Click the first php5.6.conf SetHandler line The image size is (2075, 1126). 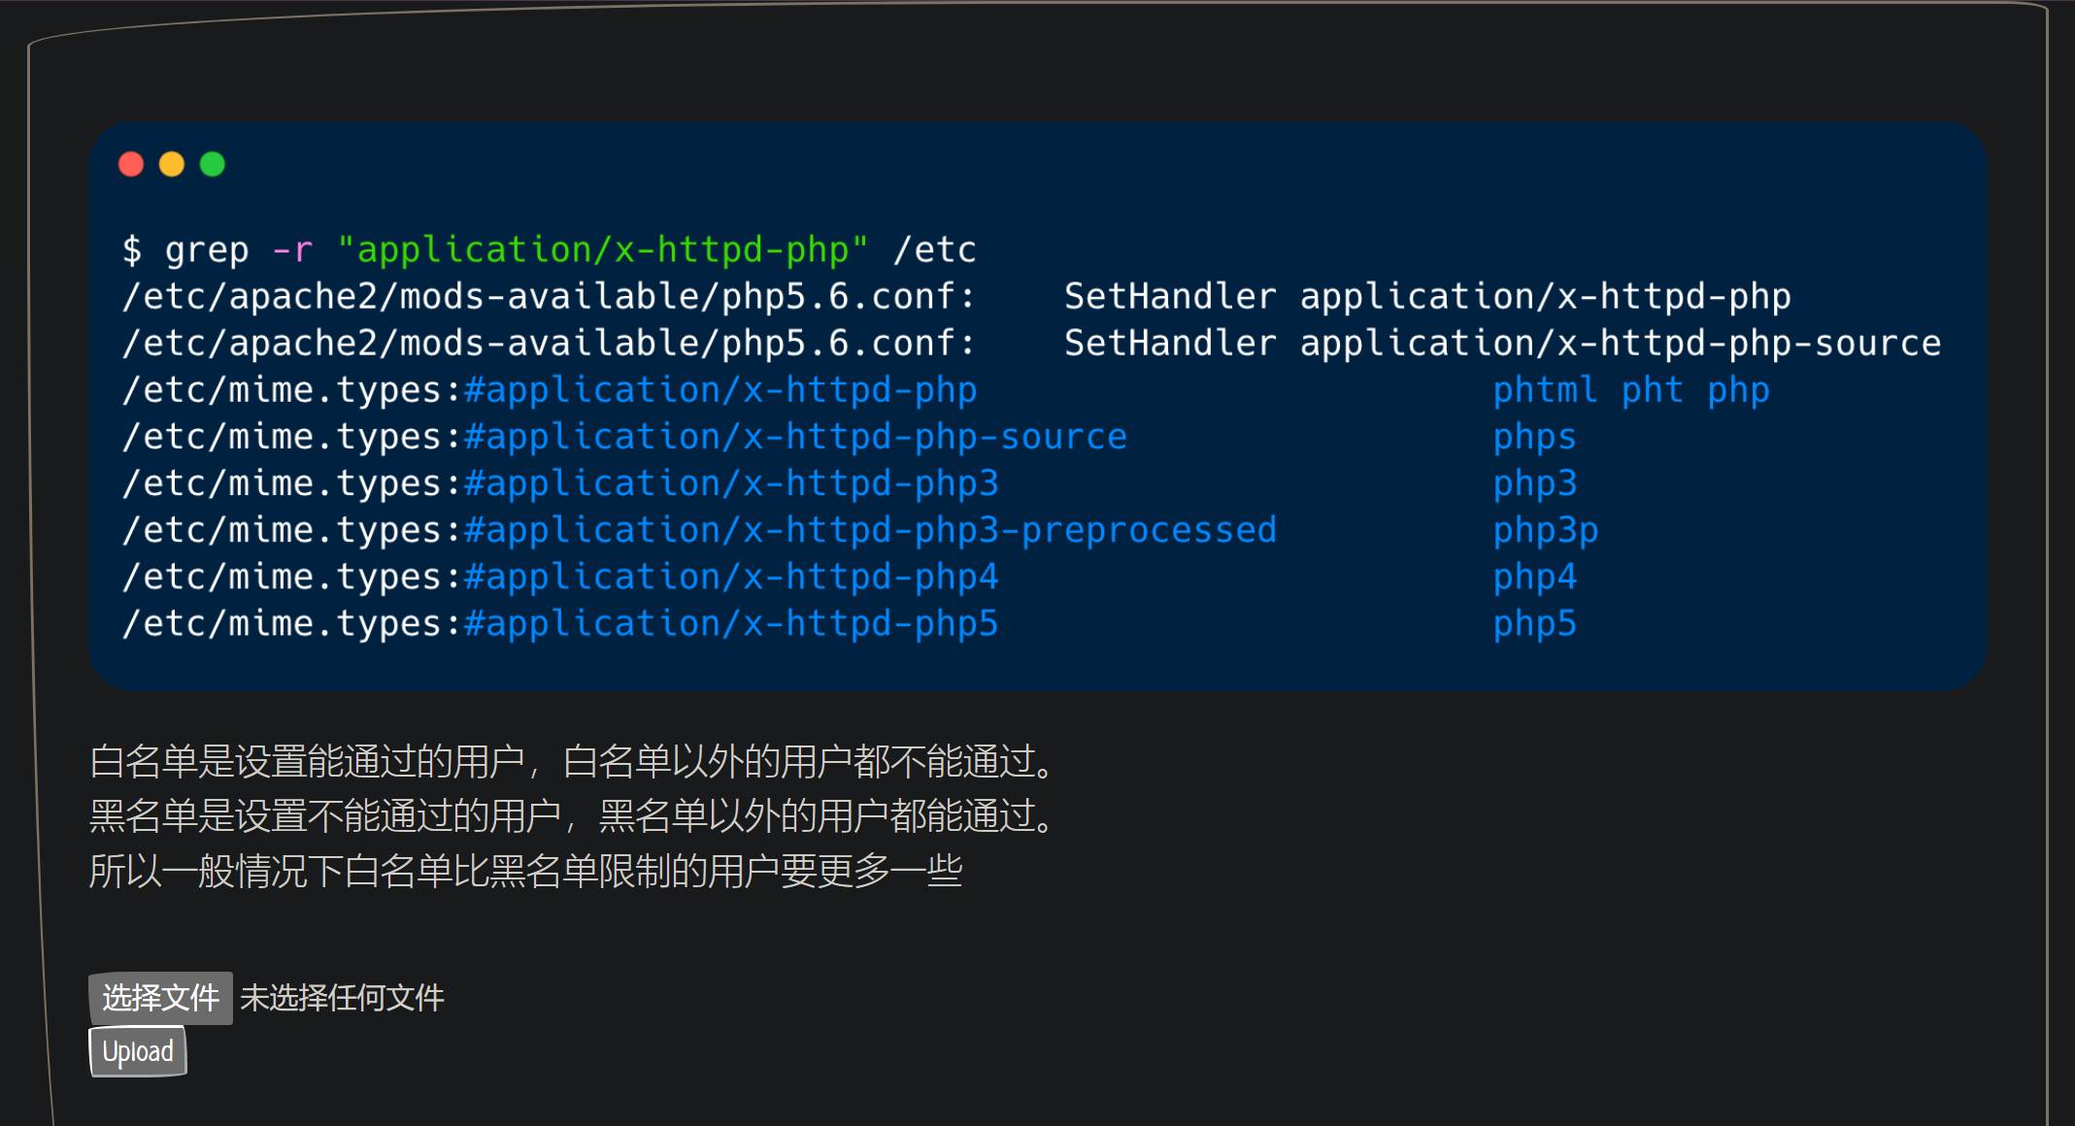pos(956,297)
